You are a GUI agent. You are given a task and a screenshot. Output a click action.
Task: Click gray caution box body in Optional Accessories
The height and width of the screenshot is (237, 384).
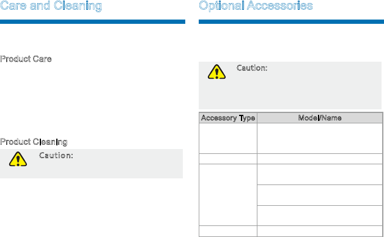(290, 86)
